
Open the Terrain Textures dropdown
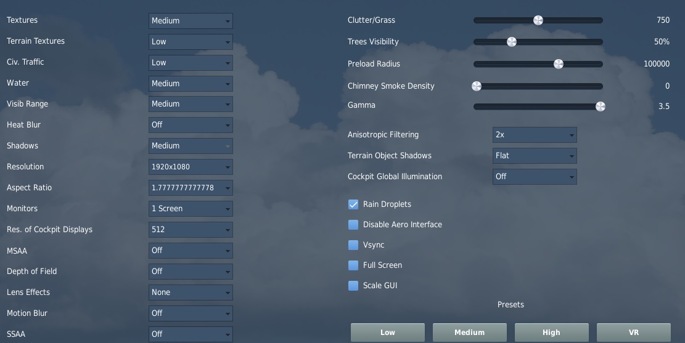[x=191, y=41]
